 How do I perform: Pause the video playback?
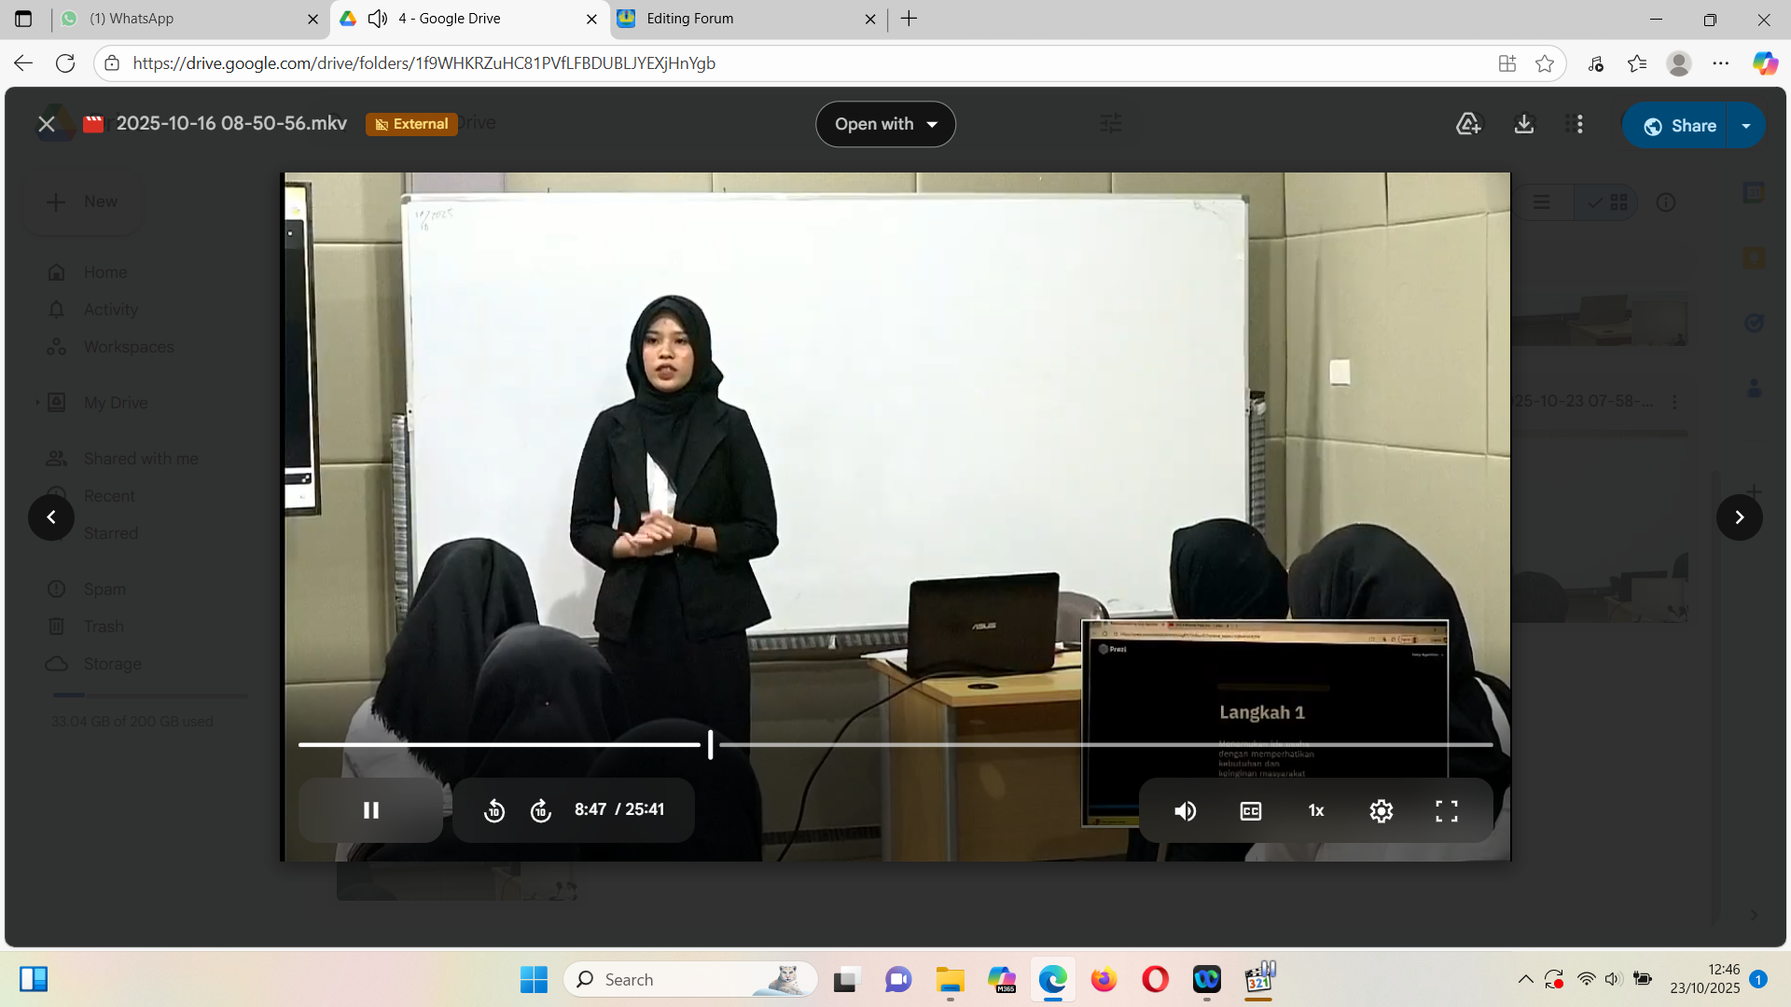coord(370,810)
